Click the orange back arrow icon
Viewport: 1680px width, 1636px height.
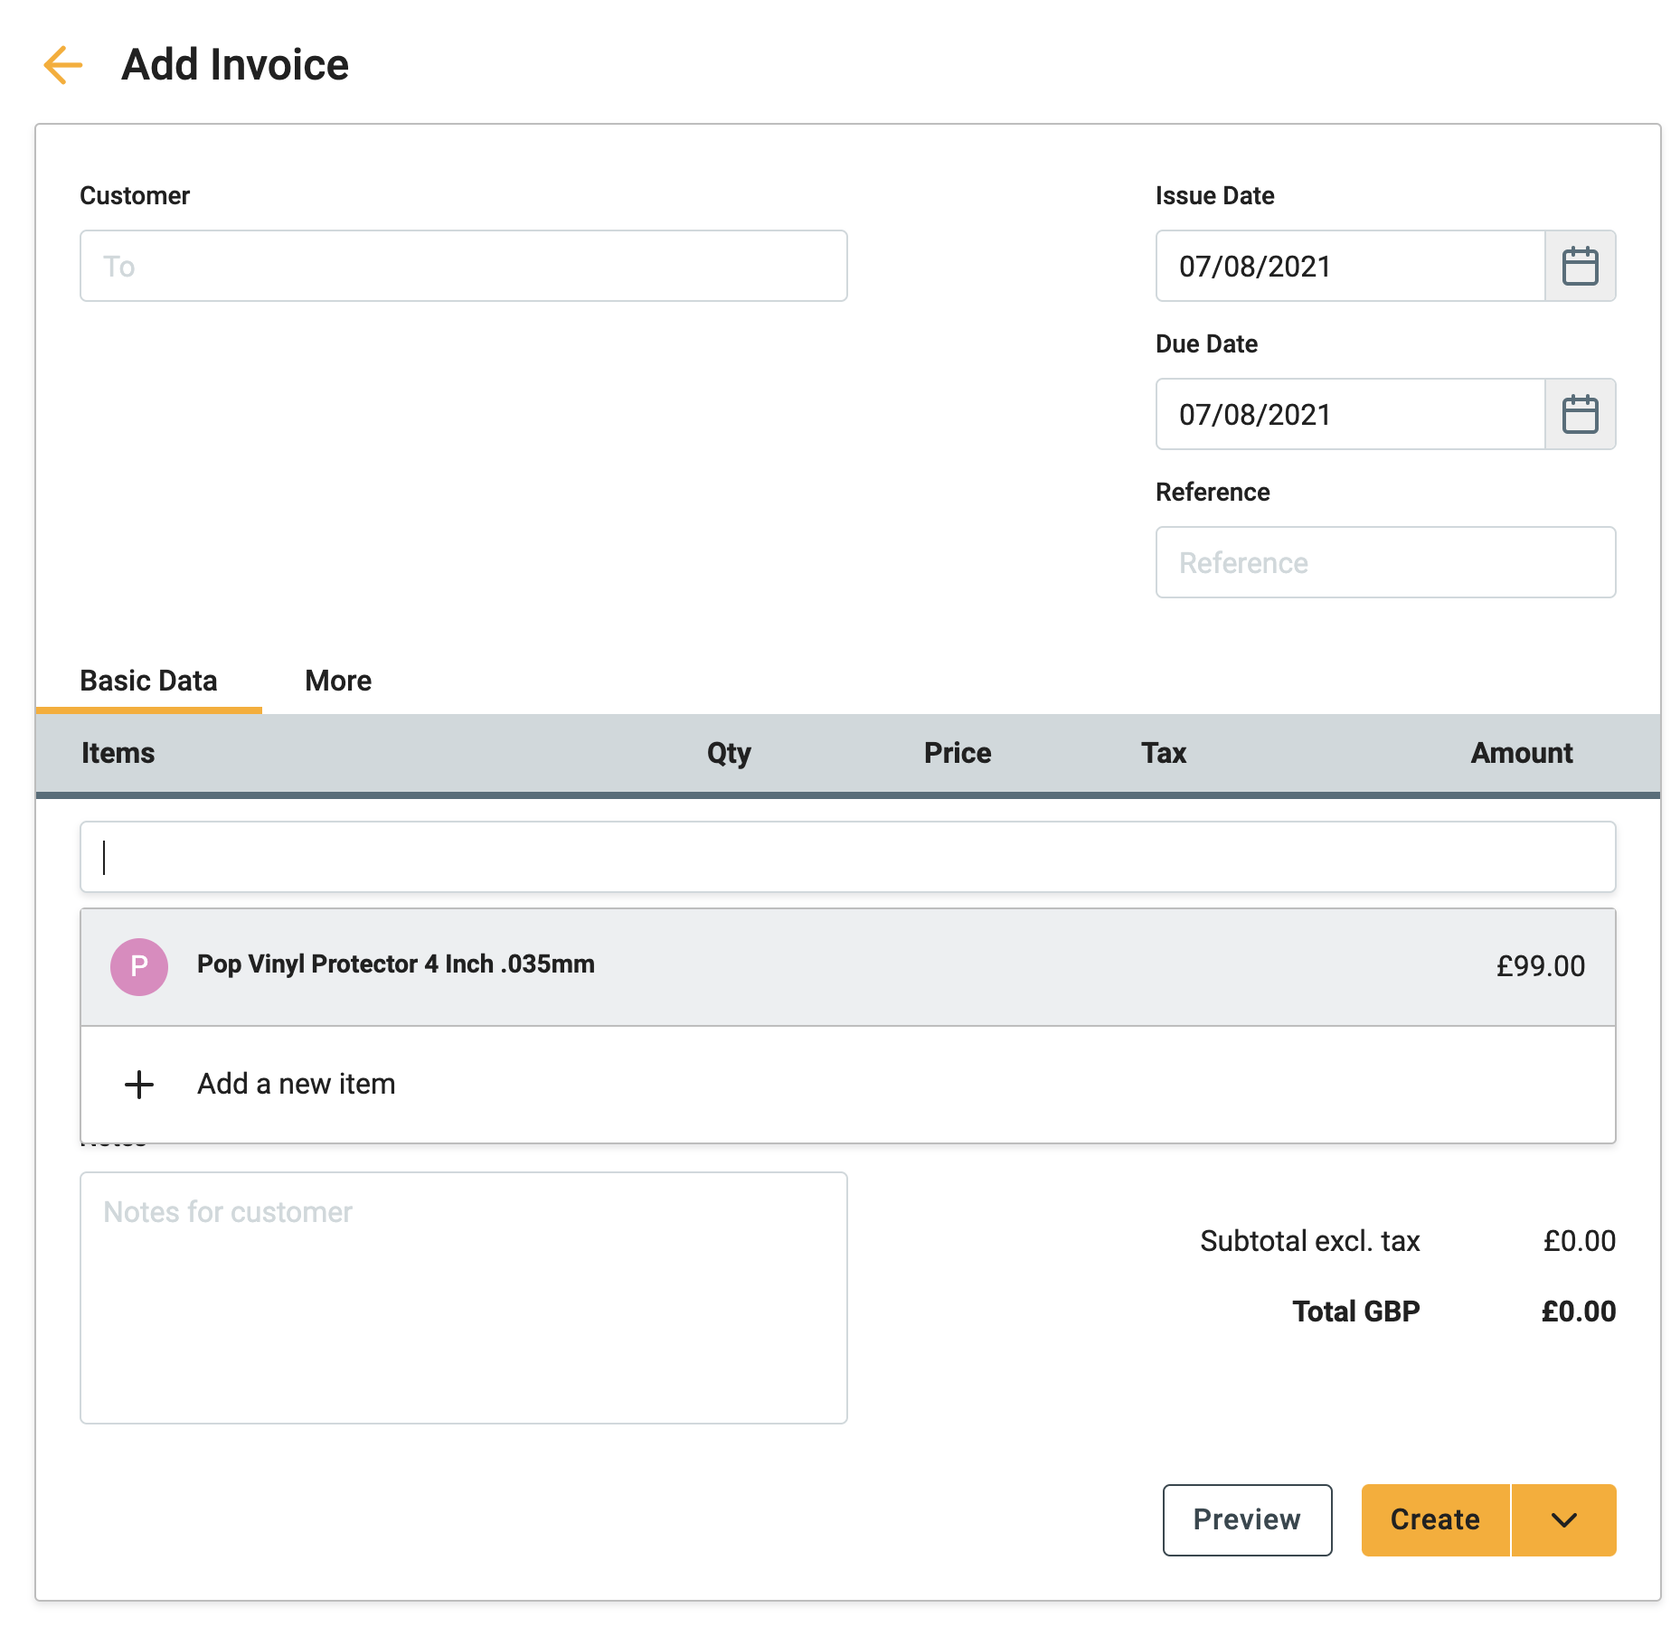click(x=63, y=65)
